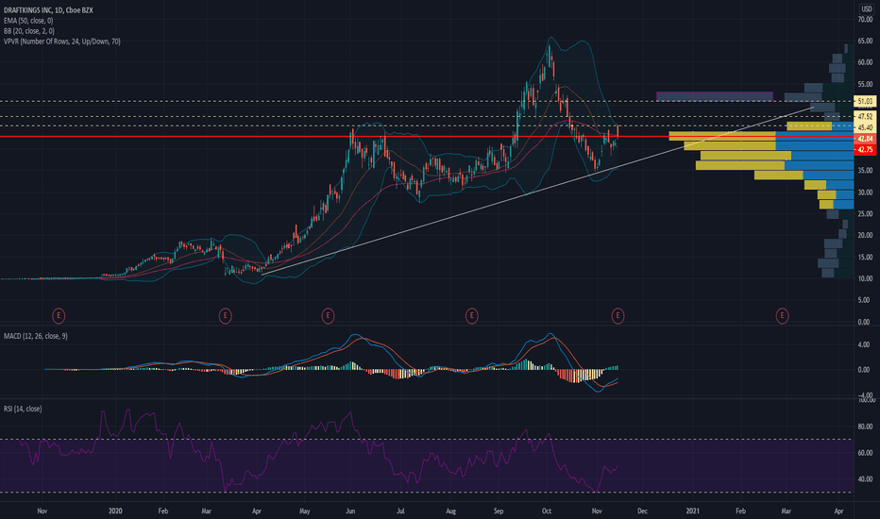Image resolution: width=880 pixels, height=519 pixels.
Task: Click the VPVR indicator legend
Action: [61, 42]
